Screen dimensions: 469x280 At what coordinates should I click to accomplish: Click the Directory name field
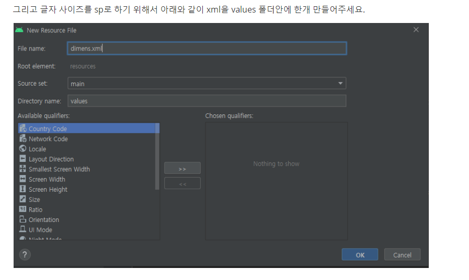[x=207, y=101]
